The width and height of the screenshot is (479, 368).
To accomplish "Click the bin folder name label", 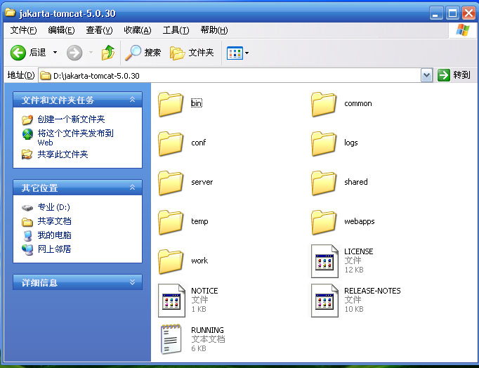I will pyautogui.click(x=197, y=103).
